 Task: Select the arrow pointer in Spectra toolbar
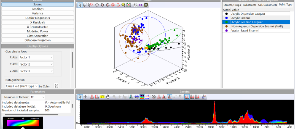(x=80, y=97)
